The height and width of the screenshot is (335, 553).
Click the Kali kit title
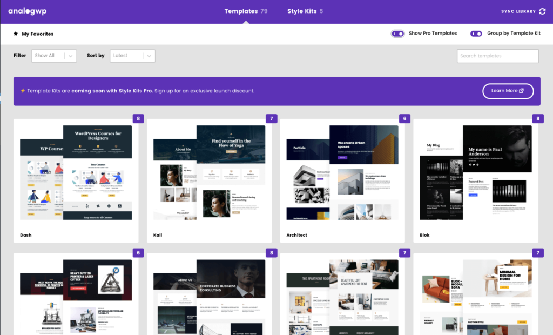click(x=158, y=235)
